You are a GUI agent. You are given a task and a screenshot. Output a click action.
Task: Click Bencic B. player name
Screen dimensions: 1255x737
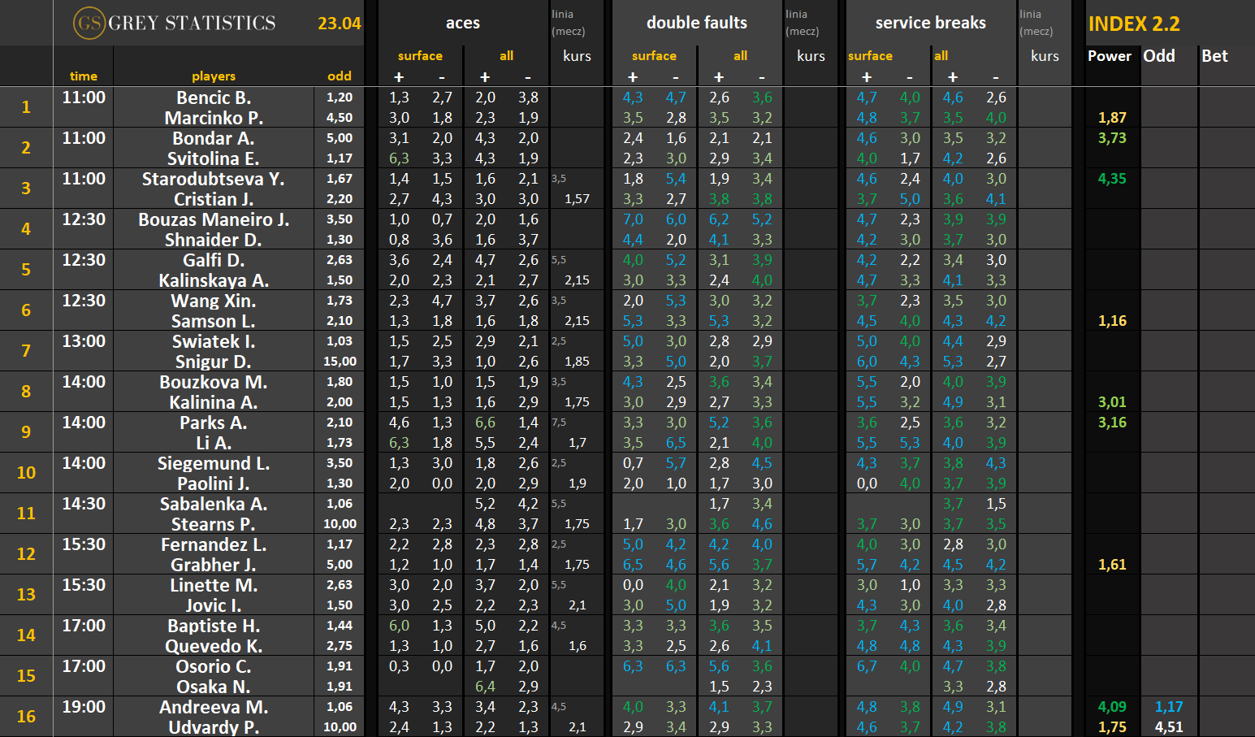(213, 98)
